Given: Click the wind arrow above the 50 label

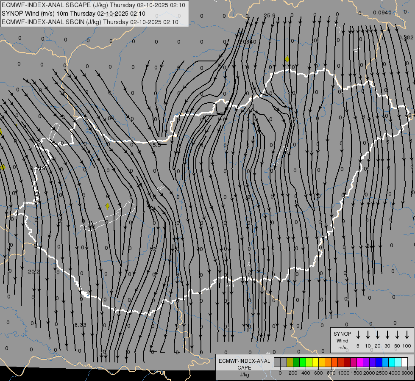Looking at the screenshot, I should click(x=397, y=335).
